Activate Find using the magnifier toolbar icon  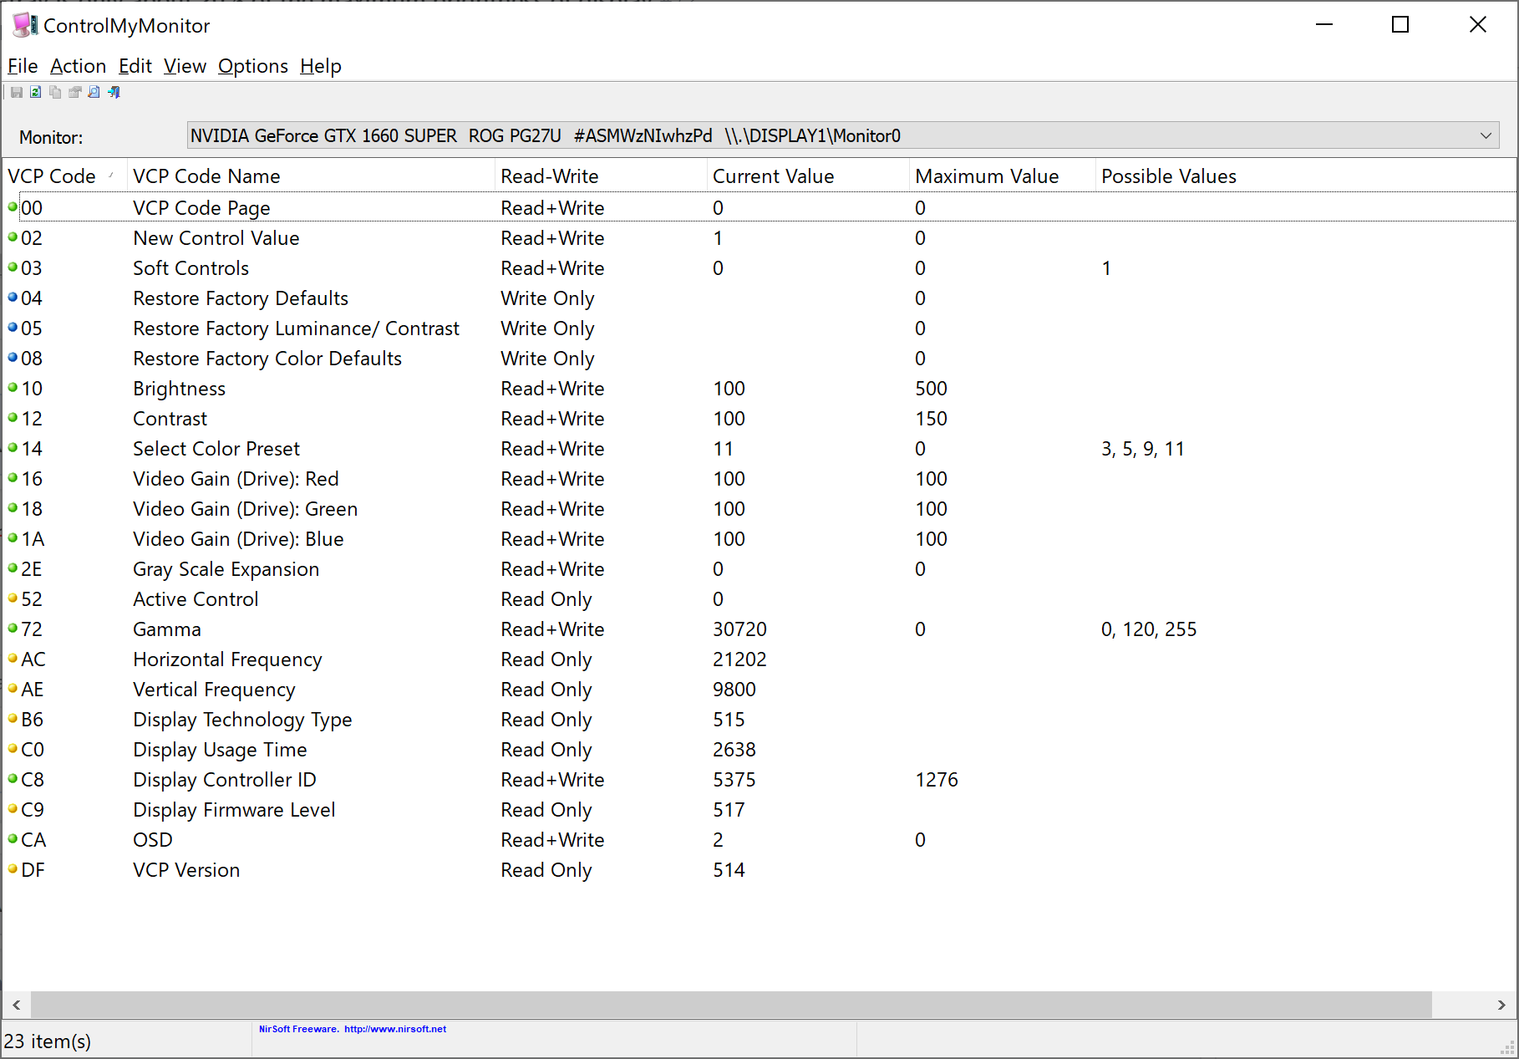point(94,92)
